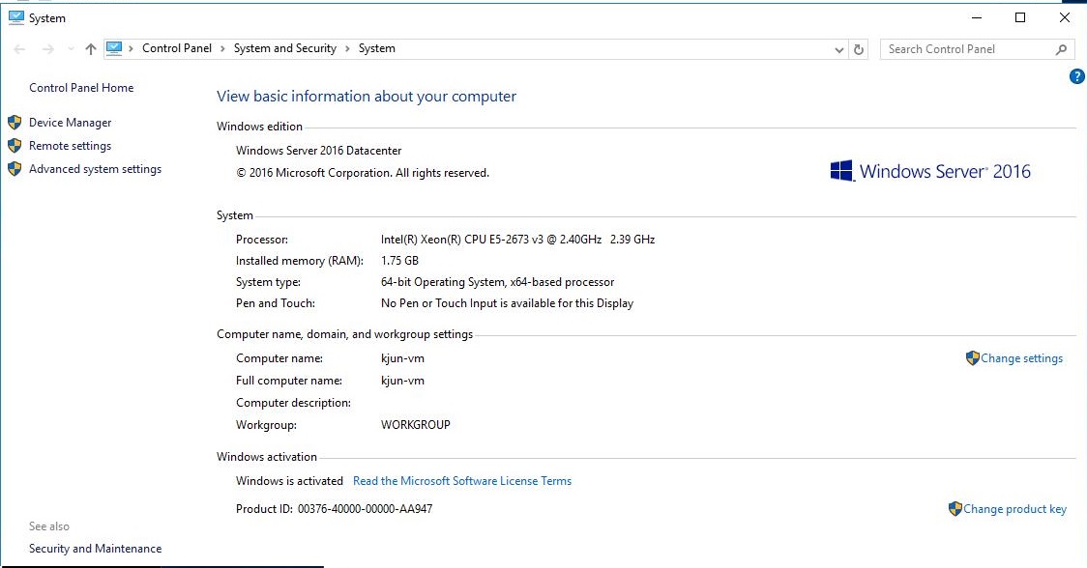Click the 'View basic information about your computer' heading

[366, 97]
